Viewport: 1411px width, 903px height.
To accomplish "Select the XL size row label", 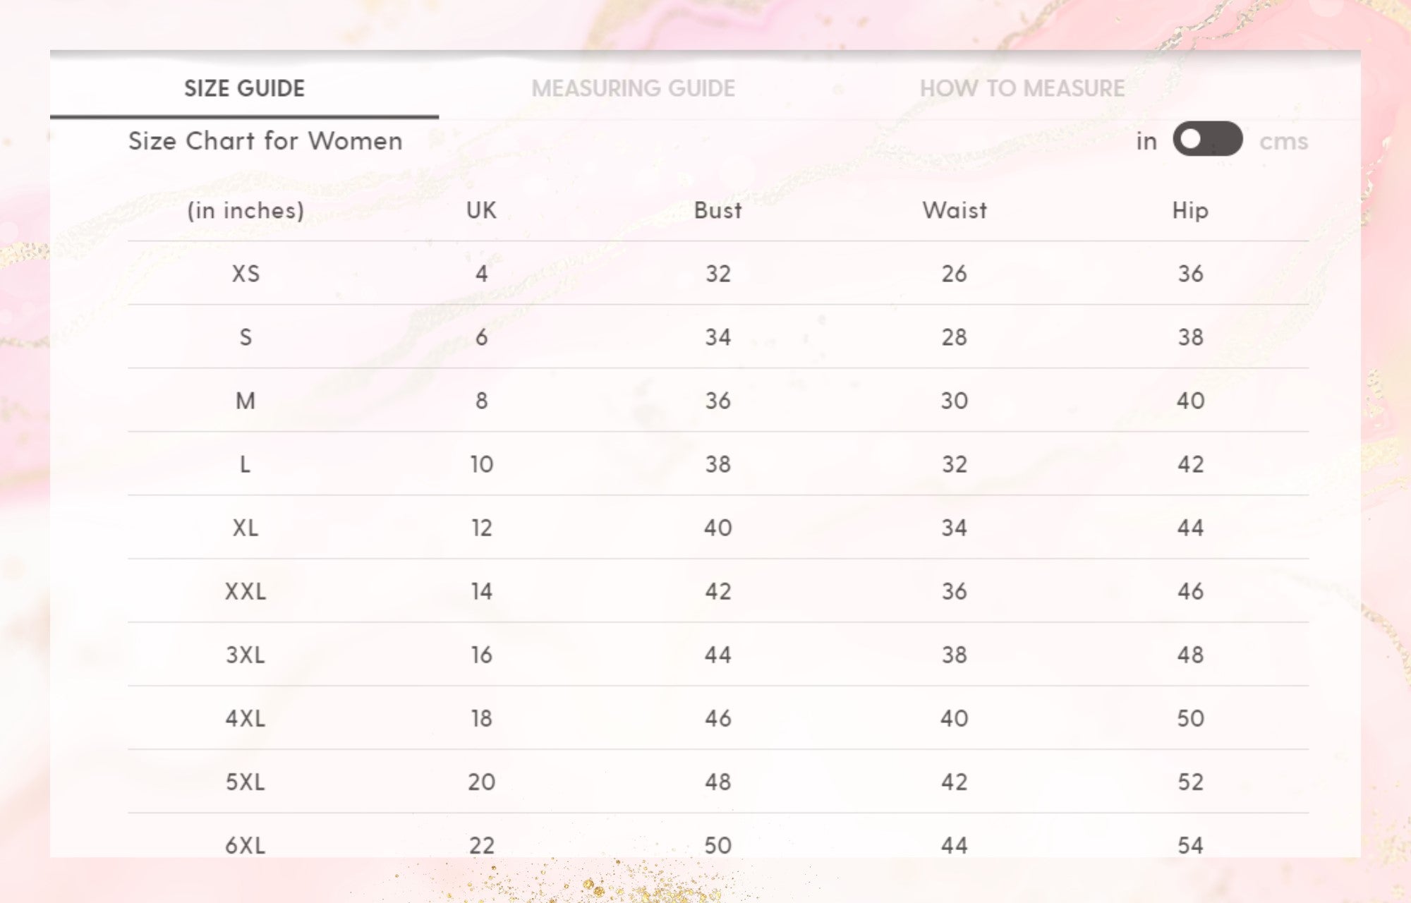I will (246, 528).
